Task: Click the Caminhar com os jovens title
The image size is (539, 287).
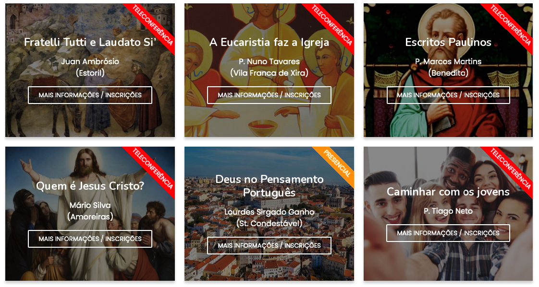Action: pos(448,192)
